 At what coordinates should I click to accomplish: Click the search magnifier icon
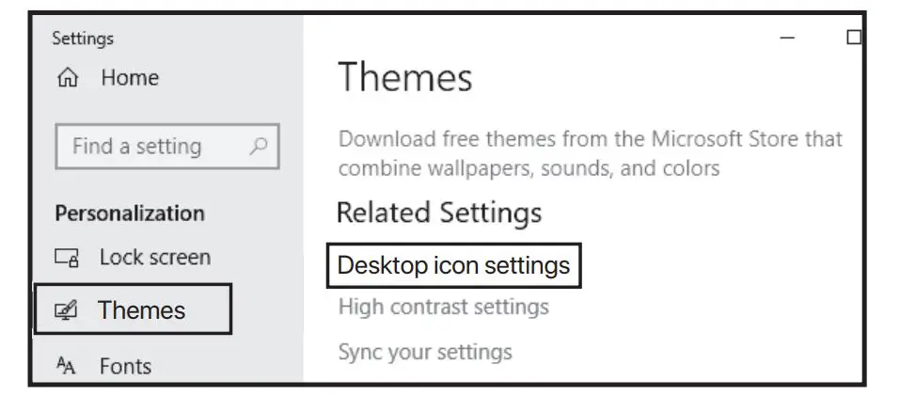(259, 146)
